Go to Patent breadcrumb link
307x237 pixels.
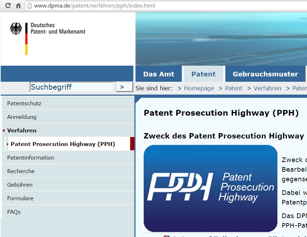[x=234, y=89]
